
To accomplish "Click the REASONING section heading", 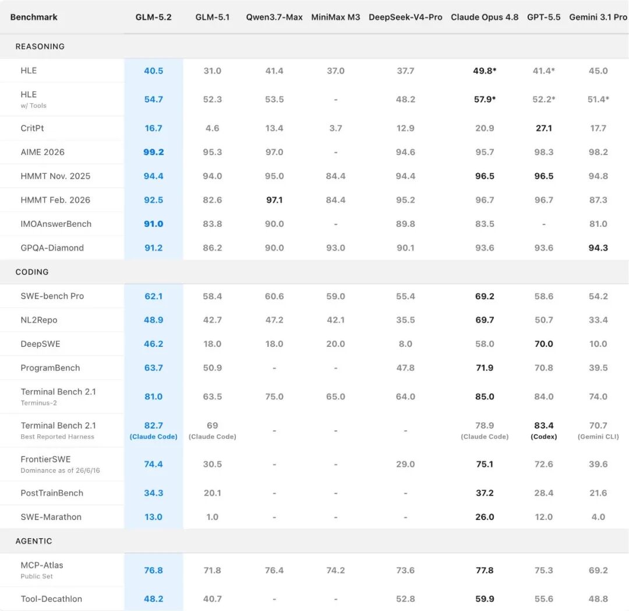I will tap(40, 47).
